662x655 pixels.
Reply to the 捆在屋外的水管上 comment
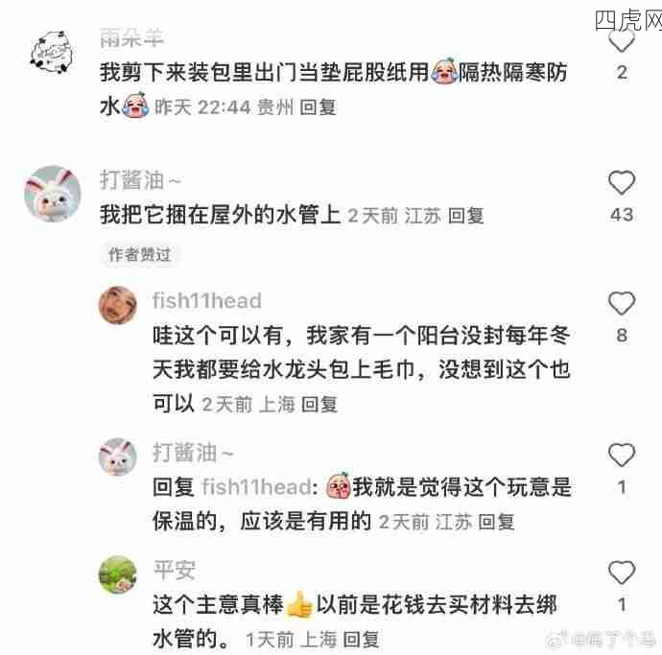pos(465,216)
